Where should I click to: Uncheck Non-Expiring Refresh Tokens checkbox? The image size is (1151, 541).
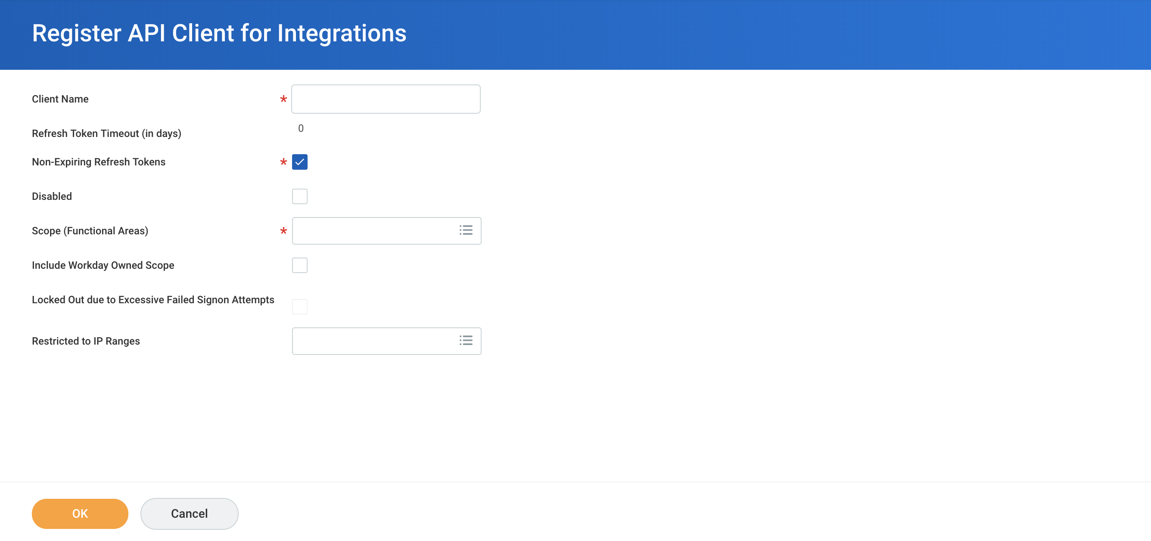tap(299, 162)
